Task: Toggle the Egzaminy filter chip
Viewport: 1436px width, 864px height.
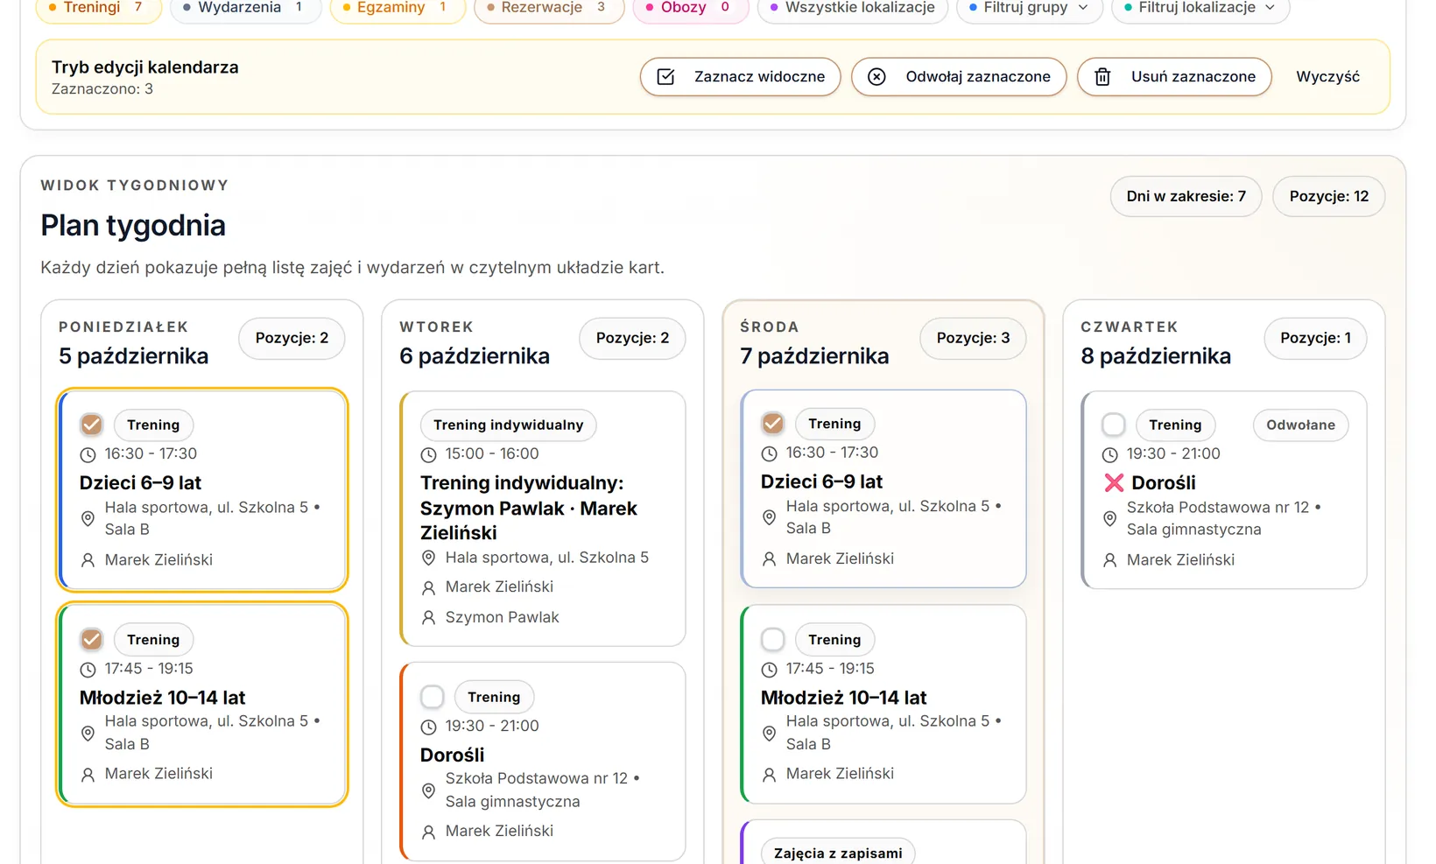Action: (x=397, y=8)
